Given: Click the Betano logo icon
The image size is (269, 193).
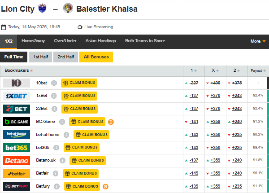Looking at the screenshot, I should pos(17,161).
